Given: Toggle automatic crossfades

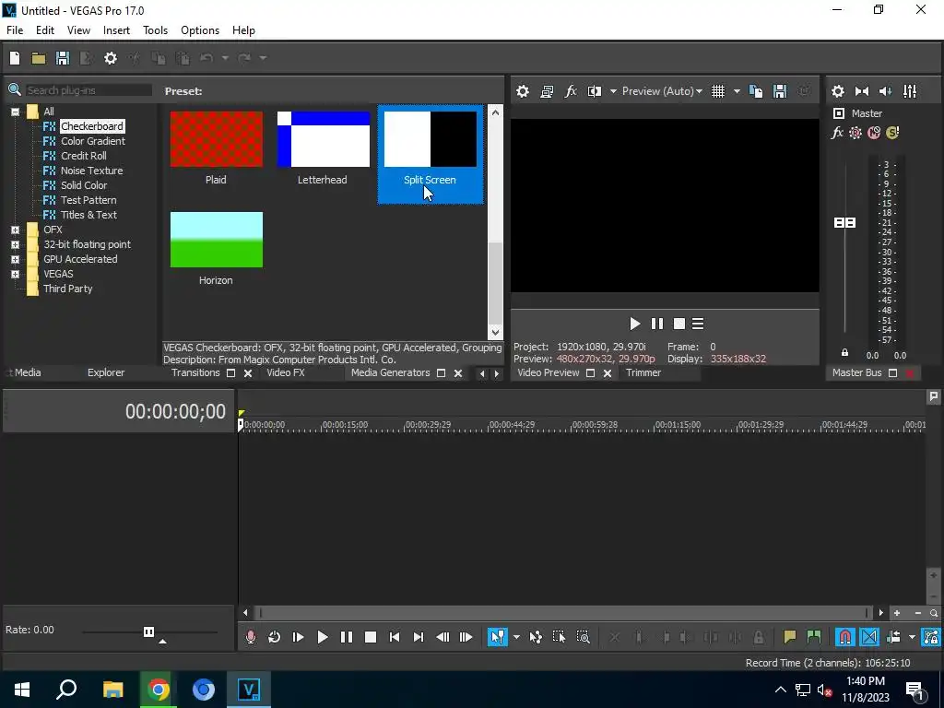Looking at the screenshot, I should point(869,637).
